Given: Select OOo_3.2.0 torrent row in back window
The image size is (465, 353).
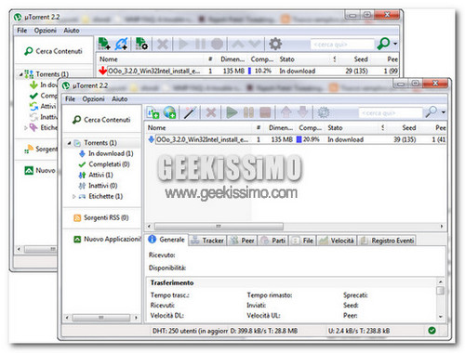Looking at the screenshot, I should coord(248,71).
